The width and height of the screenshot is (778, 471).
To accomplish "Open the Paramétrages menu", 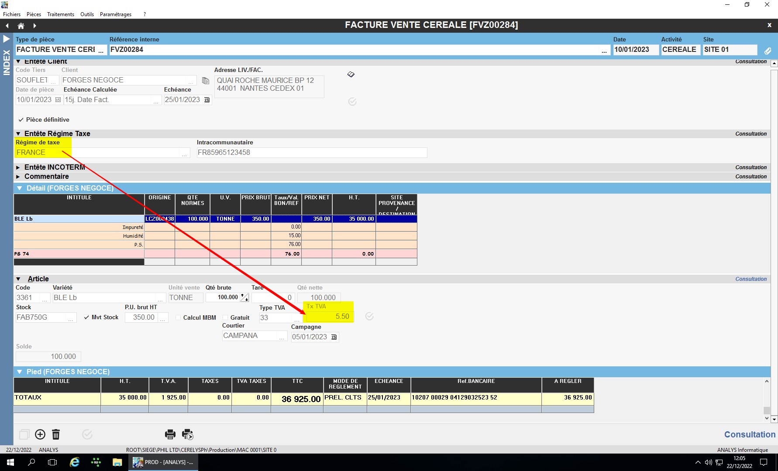I will point(116,14).
